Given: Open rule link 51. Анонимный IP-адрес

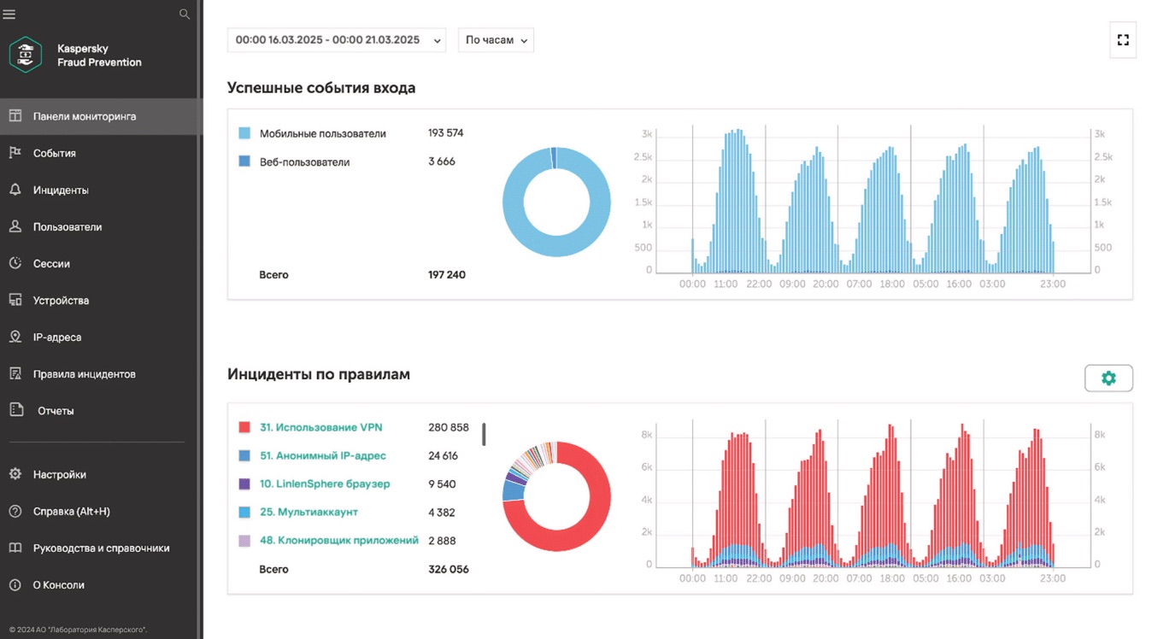Looking at the screenshot, I should pyautogui.click(x=323, y=455).
